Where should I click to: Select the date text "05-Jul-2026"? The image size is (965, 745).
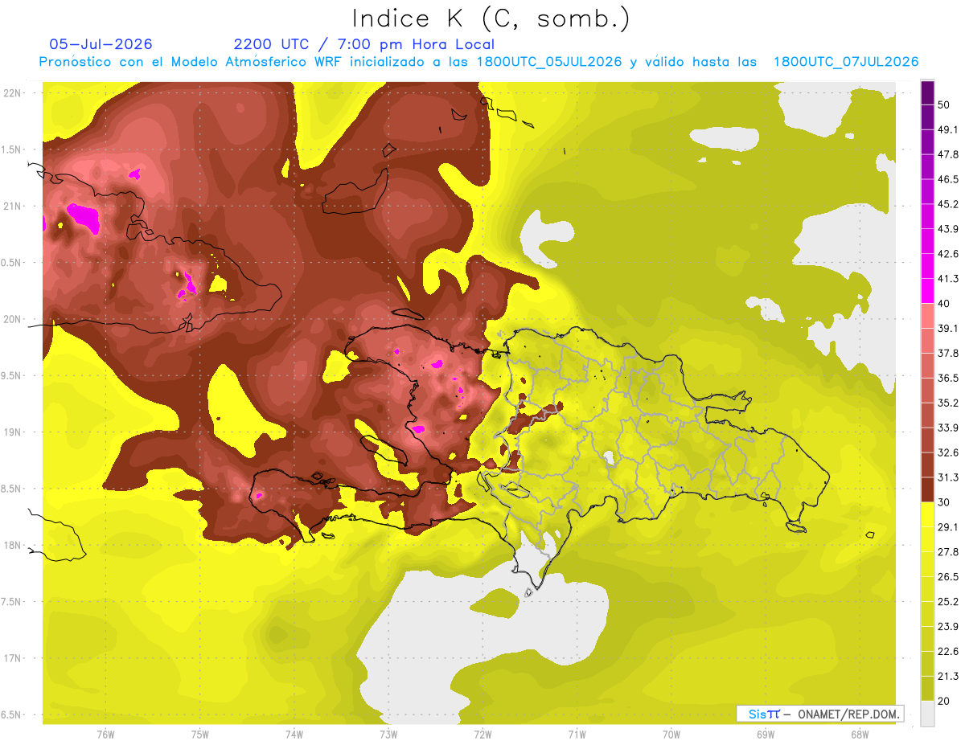101,44
